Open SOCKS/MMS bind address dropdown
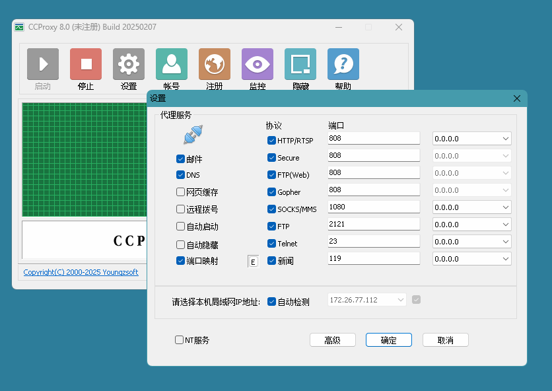 tap(471, 207)
